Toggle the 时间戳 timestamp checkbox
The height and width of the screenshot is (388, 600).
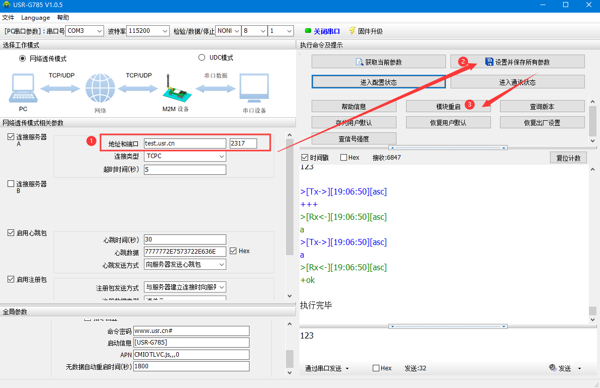304,158
